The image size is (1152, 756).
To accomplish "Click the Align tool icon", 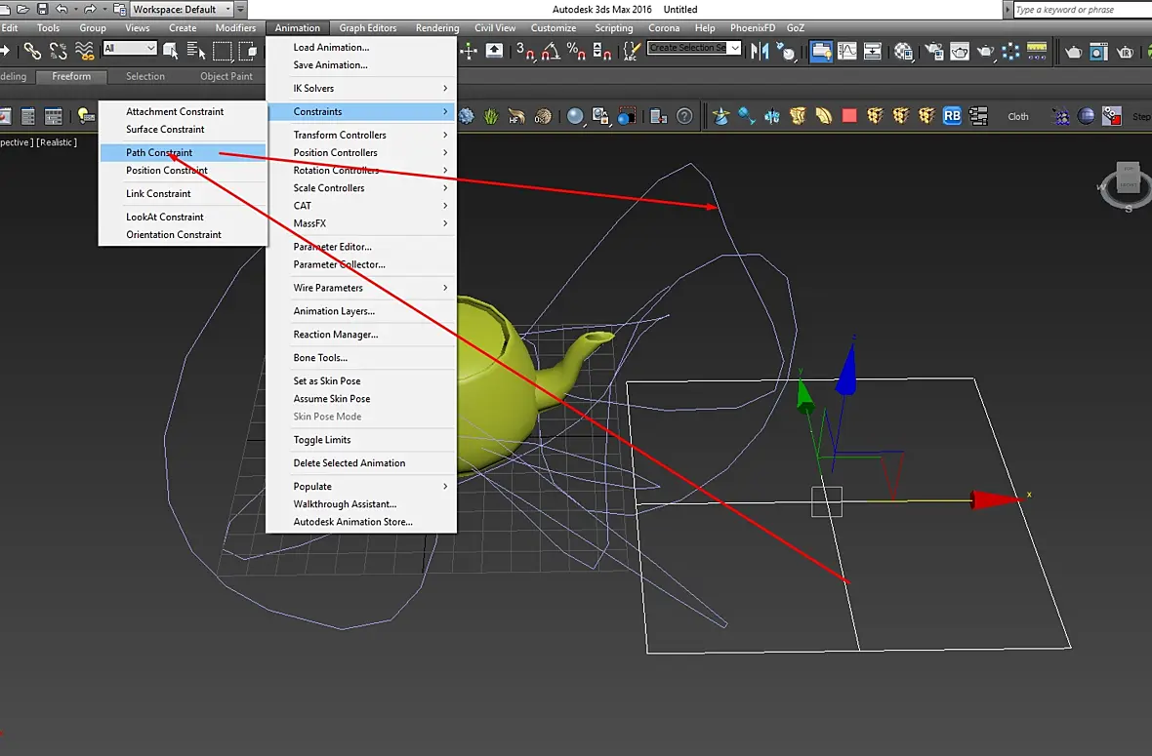I will point(785,51).
